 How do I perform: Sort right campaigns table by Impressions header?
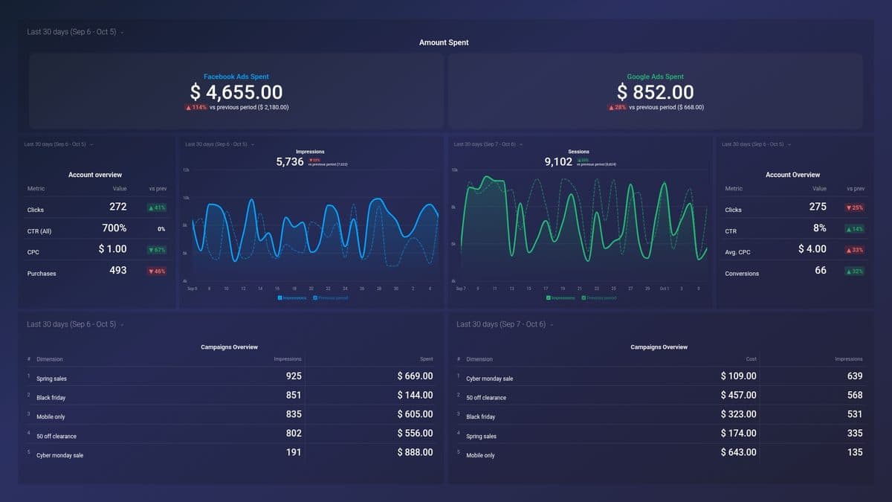click(x=849, y=359)
